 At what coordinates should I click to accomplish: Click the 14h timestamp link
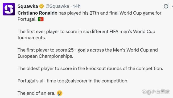(77, 6)
